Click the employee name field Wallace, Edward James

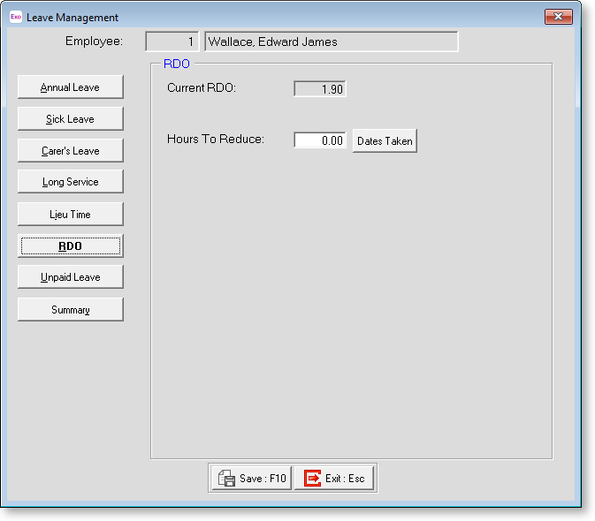(331, 42)
